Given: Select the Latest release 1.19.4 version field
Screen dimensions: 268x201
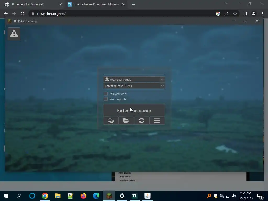Looking at the screenshot, I should point(131,86).
